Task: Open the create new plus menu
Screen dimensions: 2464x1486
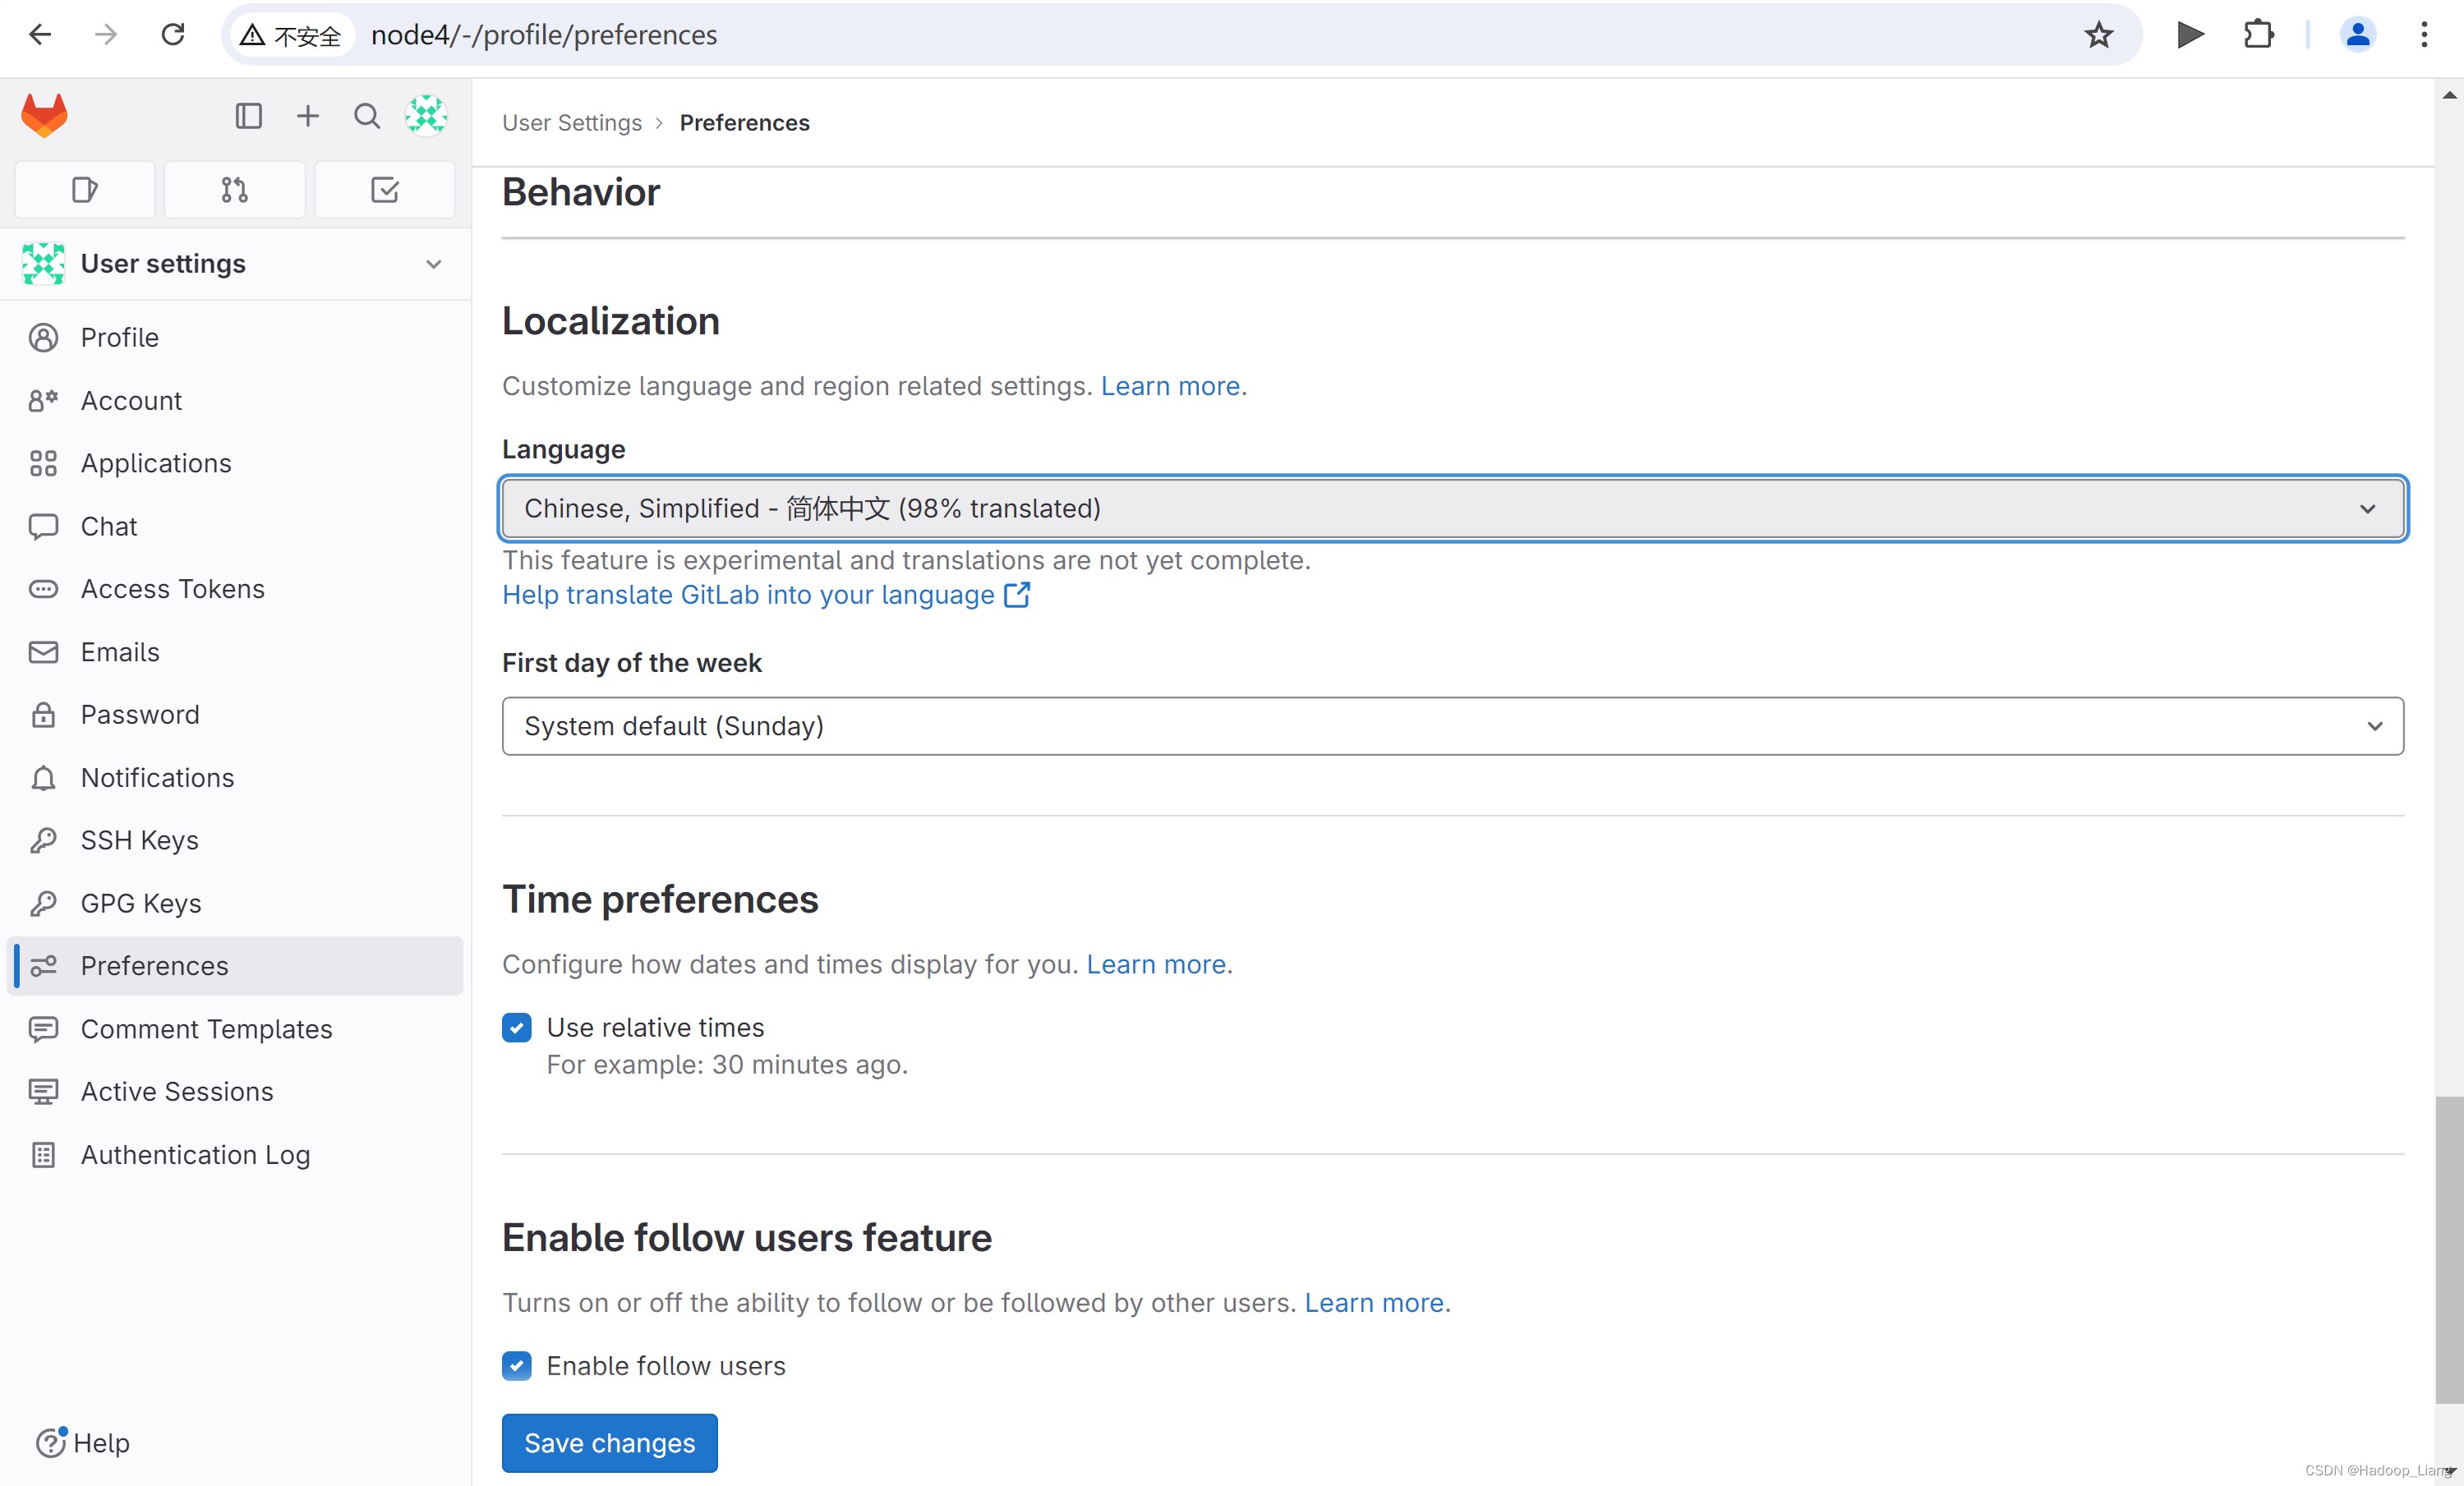Action: pos(308,116)
